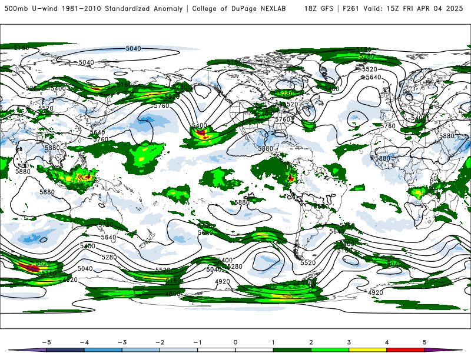The image size is (471, 353).
Task: Click the colorbar tick label '-2'
Action: (x=160, y=342)
